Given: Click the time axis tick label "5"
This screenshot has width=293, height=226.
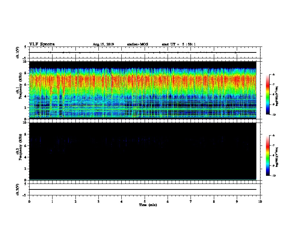Looking at the screenshot, I should [x=145, y=202].
